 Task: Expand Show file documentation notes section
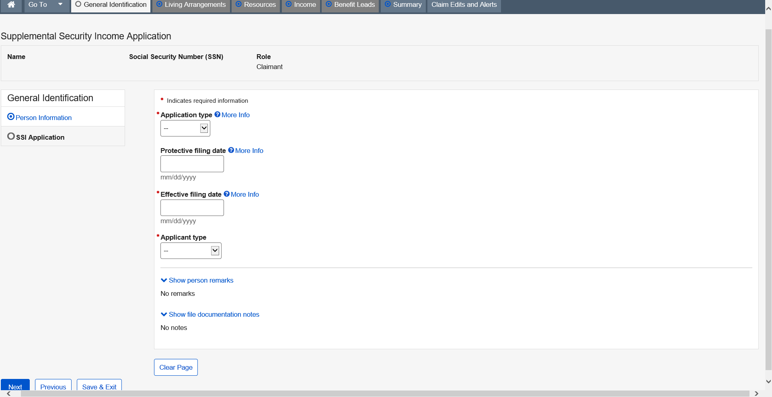tap(210, 314)
